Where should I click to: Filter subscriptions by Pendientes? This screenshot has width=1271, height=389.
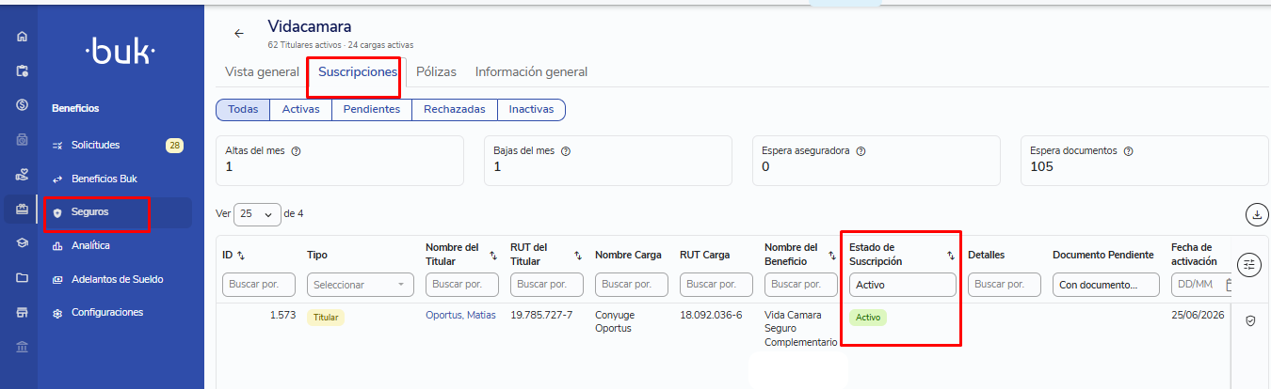[371, 110]
